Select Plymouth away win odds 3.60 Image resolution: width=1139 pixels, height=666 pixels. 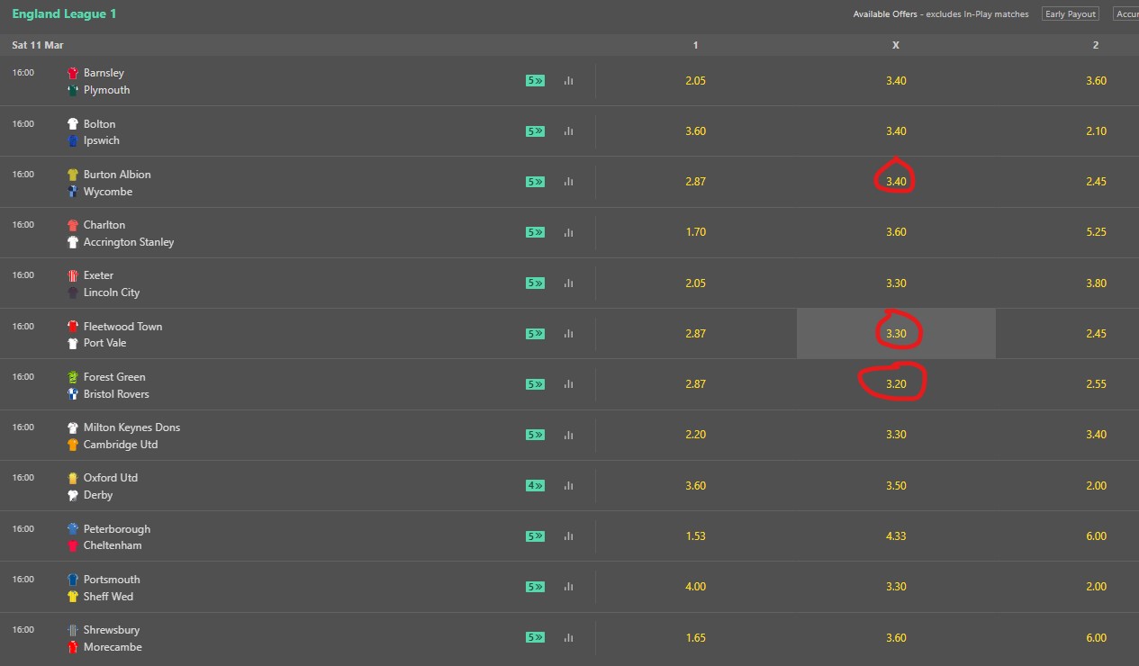tap(1096, 81)
